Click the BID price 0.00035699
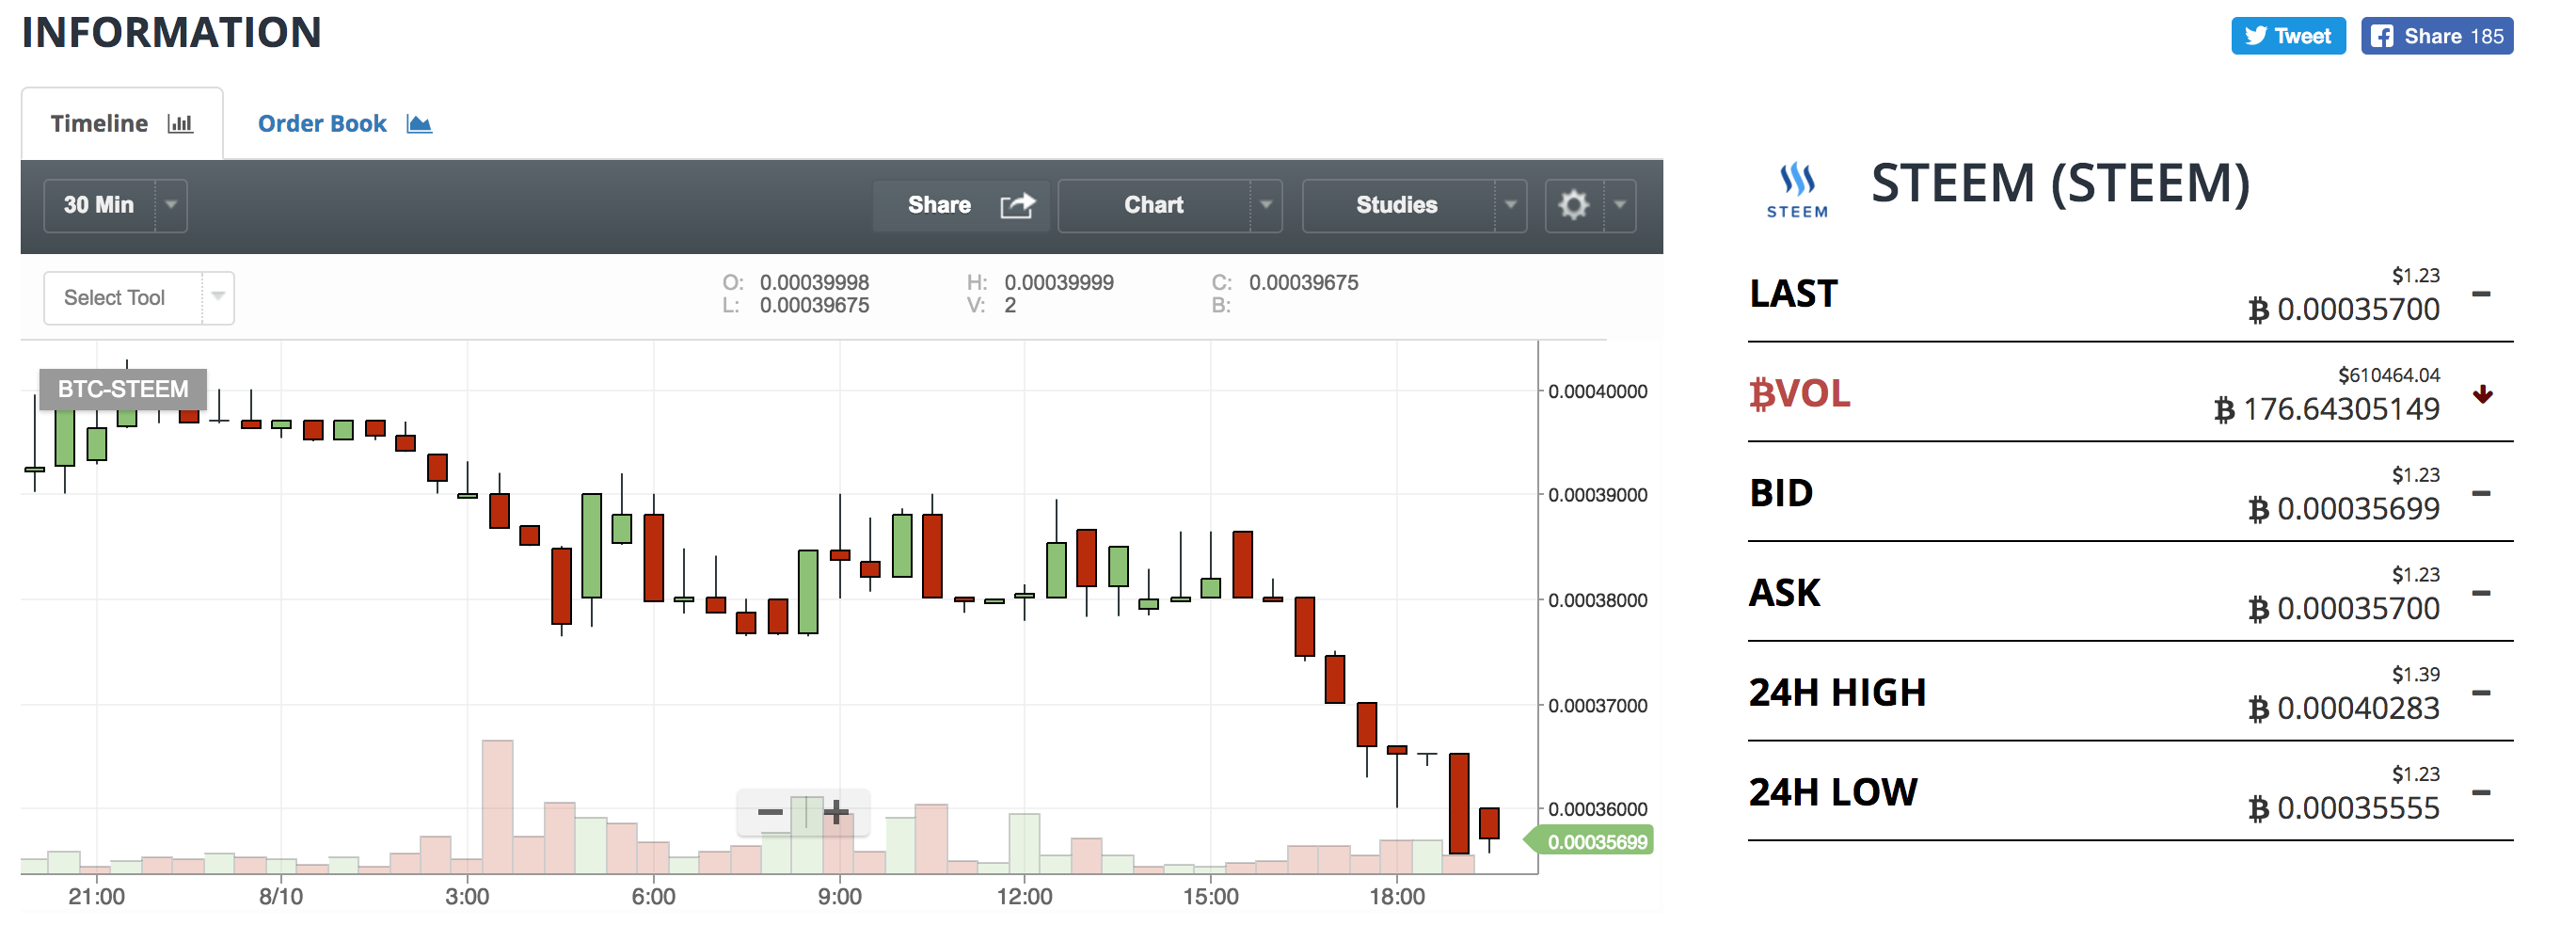 pyautogui.click(x=2358, y=509)
